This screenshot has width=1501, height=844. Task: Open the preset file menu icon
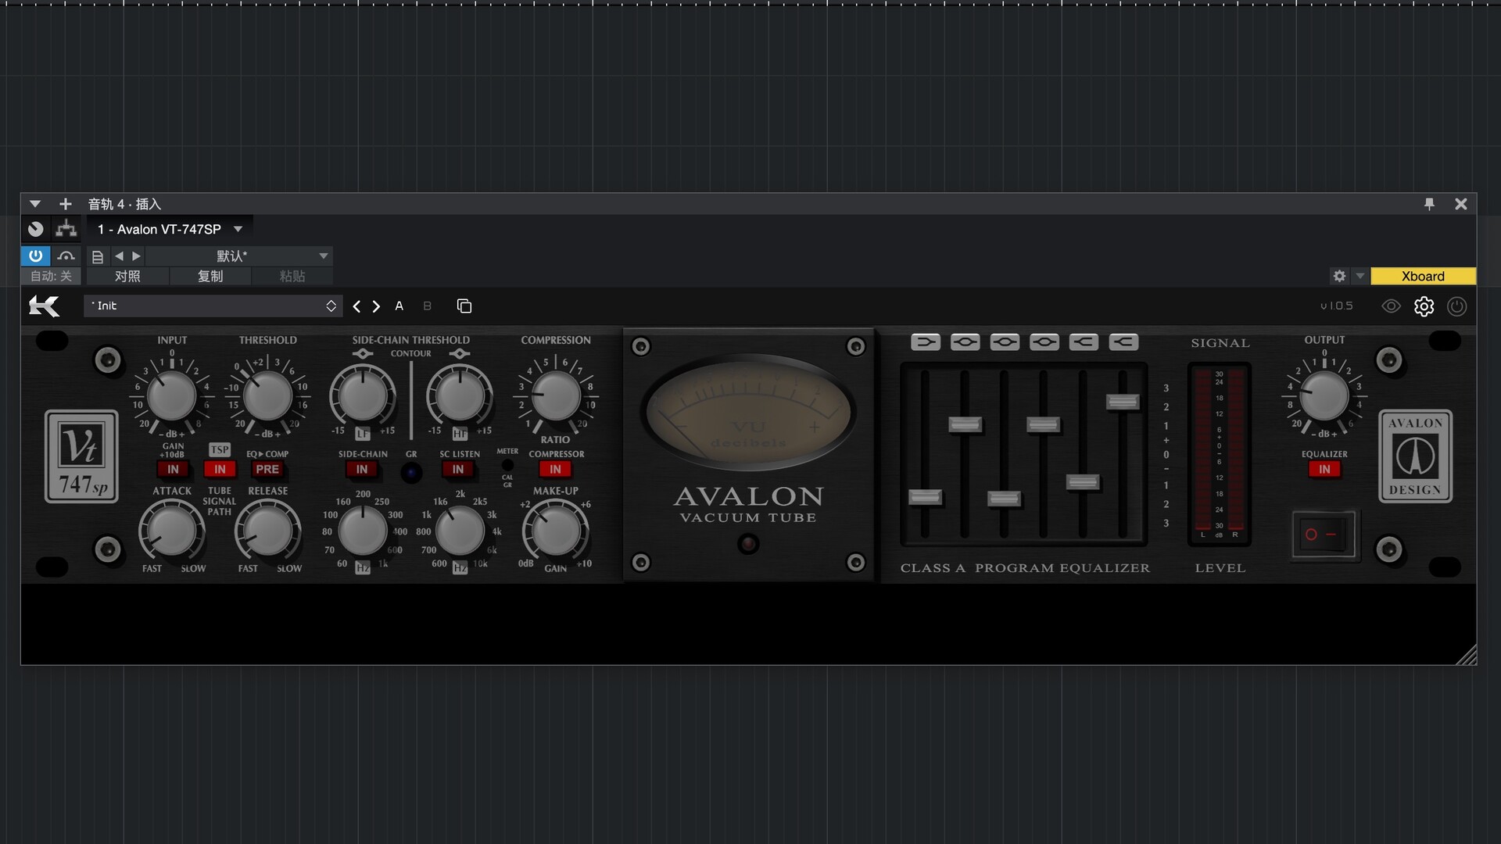tap(98, 256)
